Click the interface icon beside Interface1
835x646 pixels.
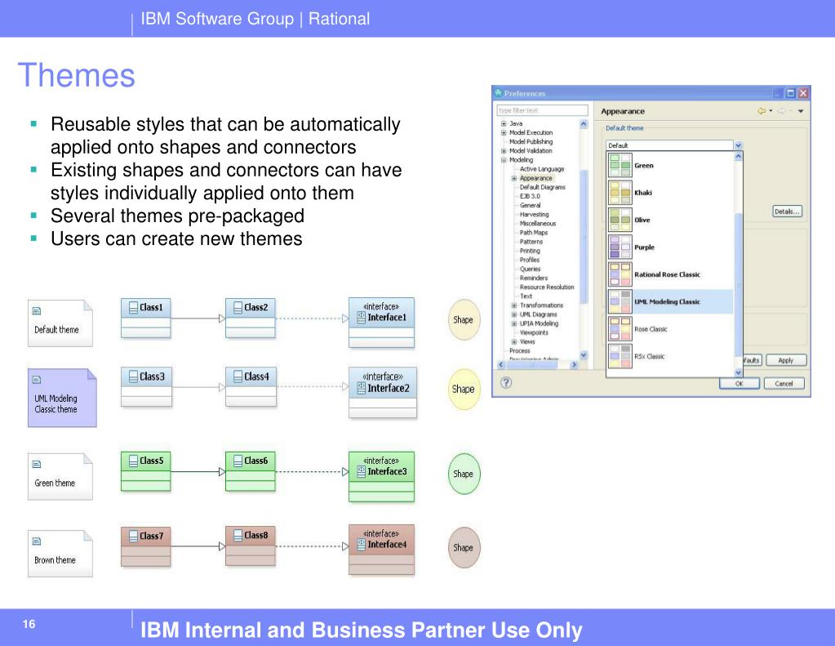coord(361,317)
